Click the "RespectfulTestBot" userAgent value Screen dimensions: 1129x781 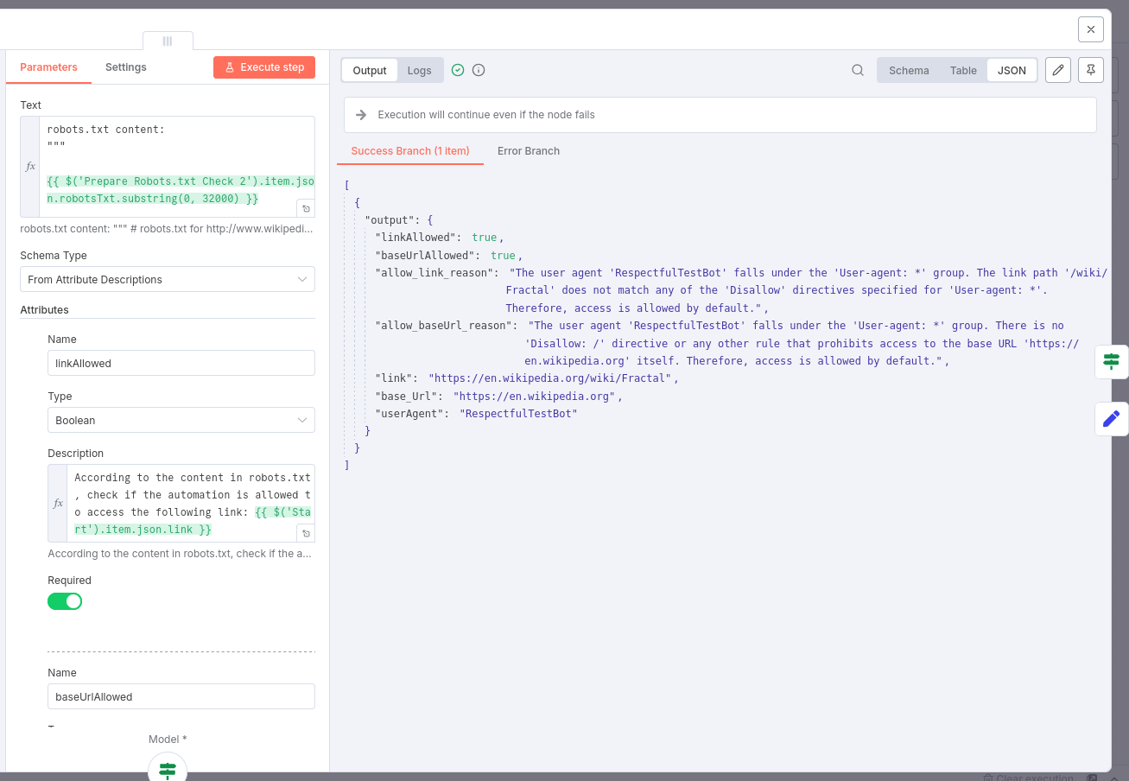tap(518, 414)
